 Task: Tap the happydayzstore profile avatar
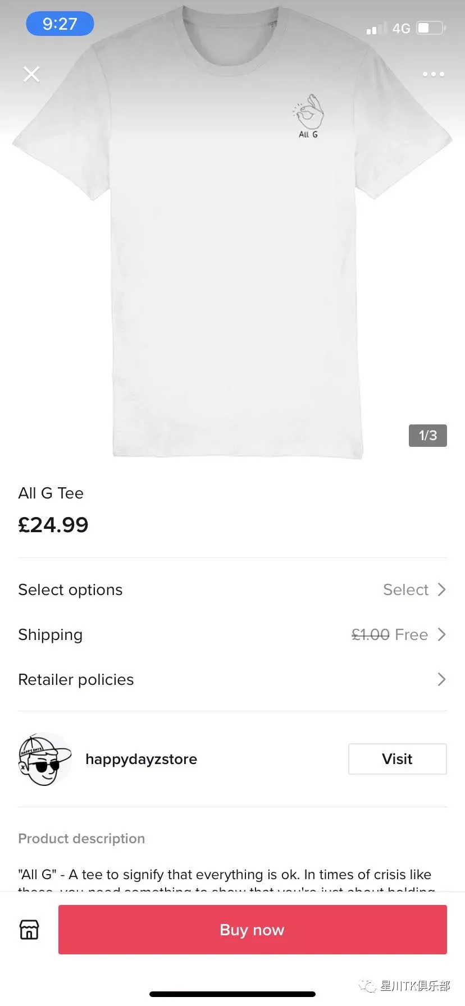45,759
